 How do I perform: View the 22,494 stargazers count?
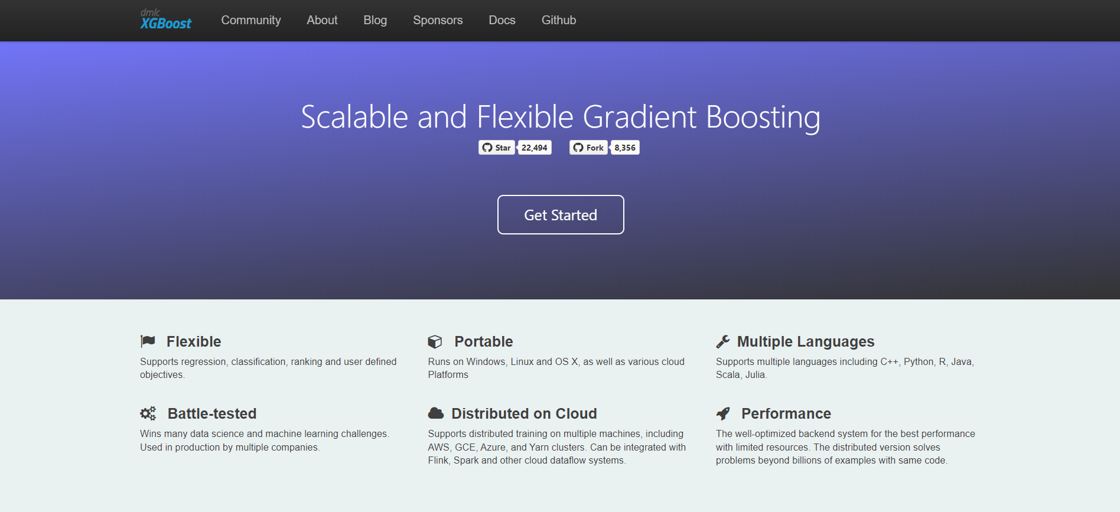click(534, 148)
